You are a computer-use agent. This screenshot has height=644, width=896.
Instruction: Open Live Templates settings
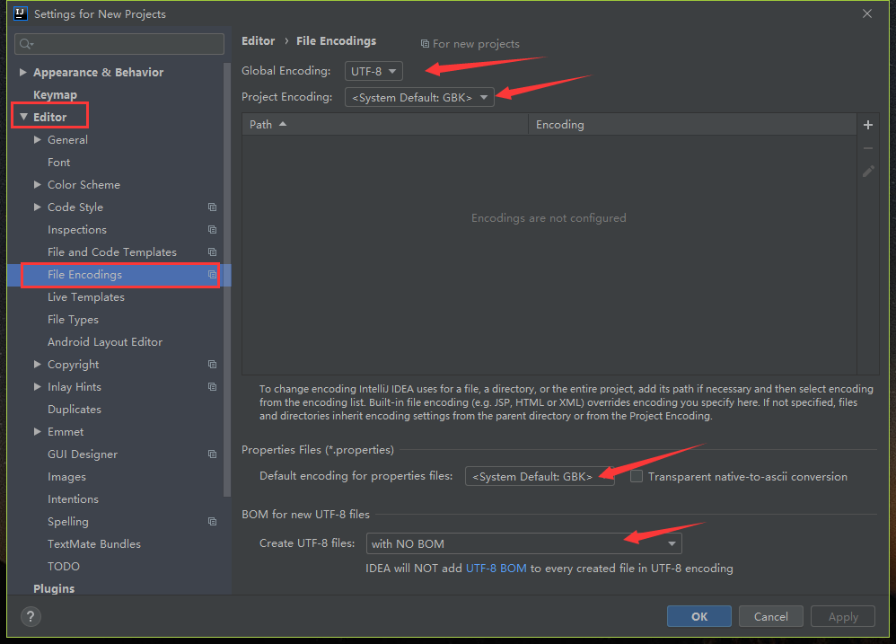tap(85, 297)
